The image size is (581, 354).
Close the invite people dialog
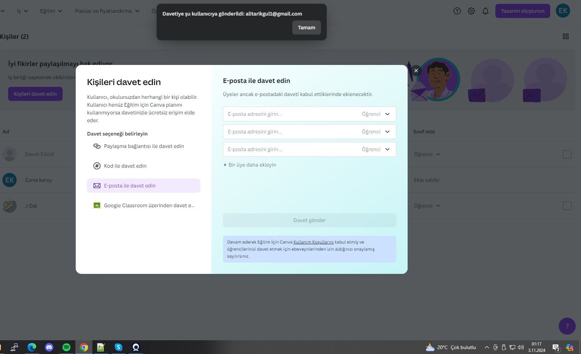coord(416,71)
